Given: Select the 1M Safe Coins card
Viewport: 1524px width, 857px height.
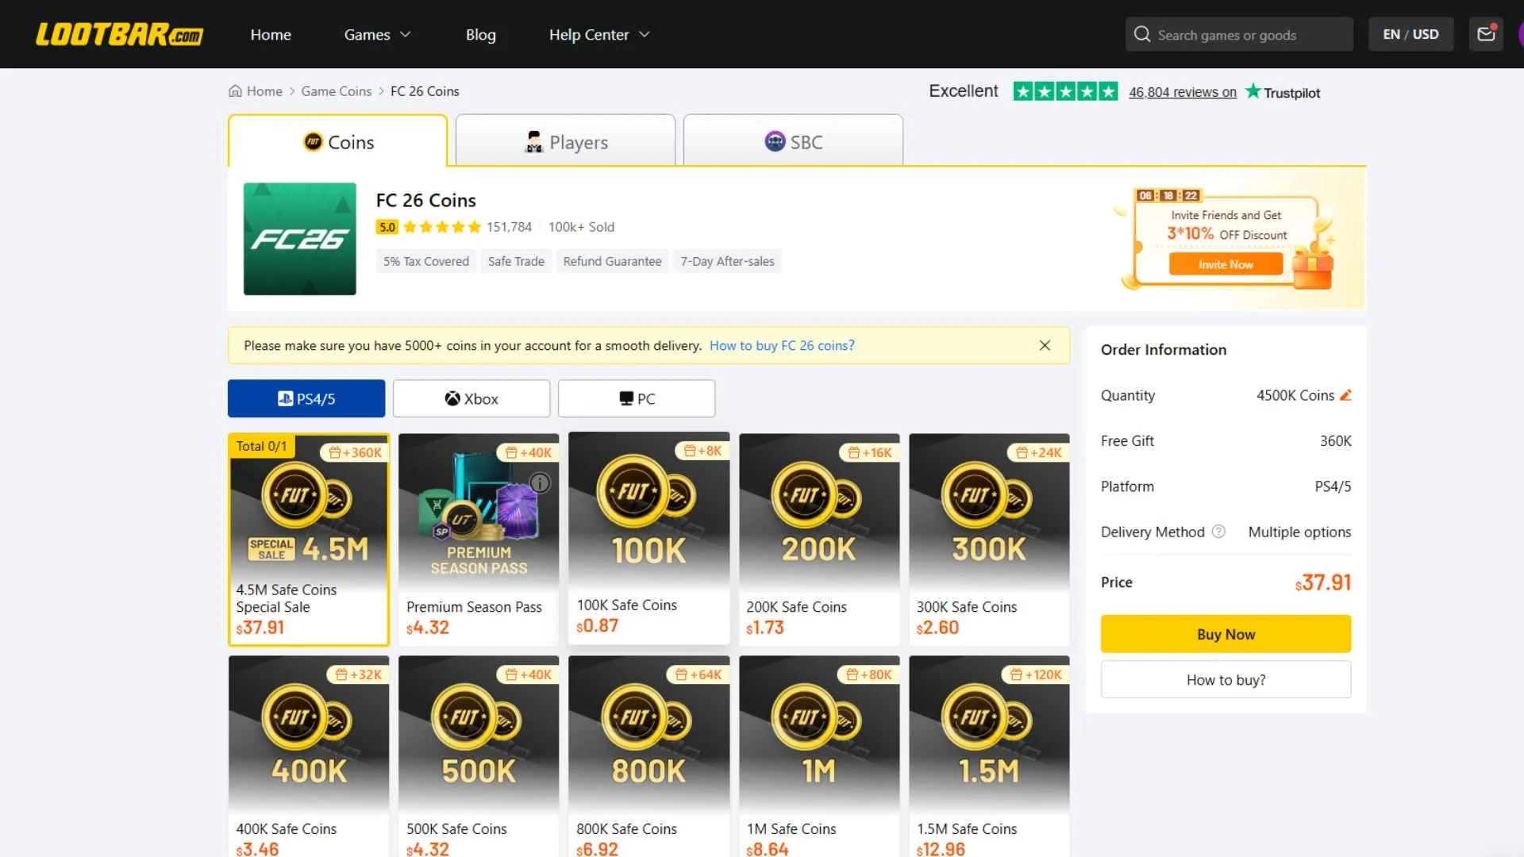Looking at the screenshot, I should pos(819,756).
